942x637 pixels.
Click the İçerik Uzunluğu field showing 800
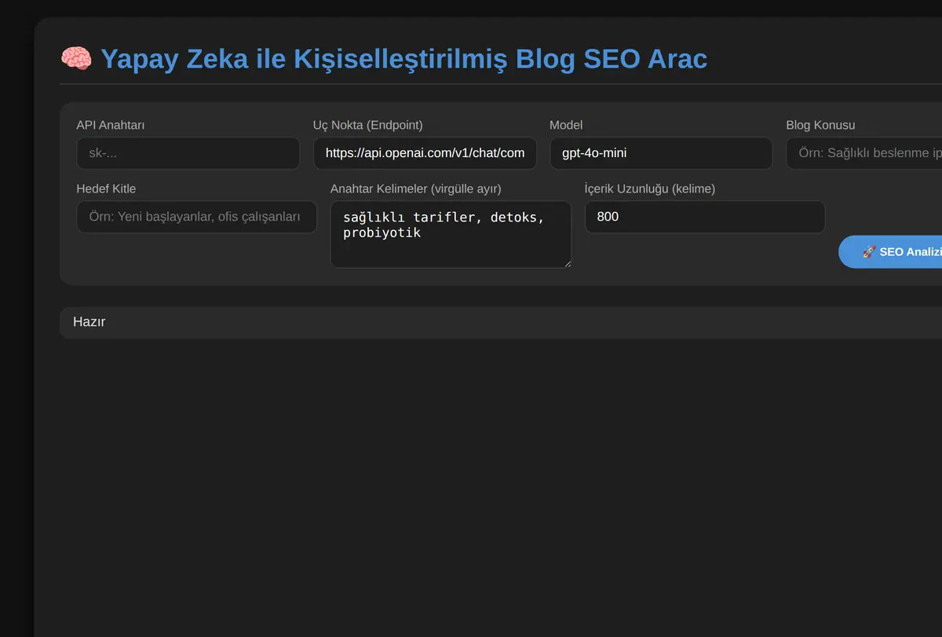pyautogui.click(x=705, y=217)
